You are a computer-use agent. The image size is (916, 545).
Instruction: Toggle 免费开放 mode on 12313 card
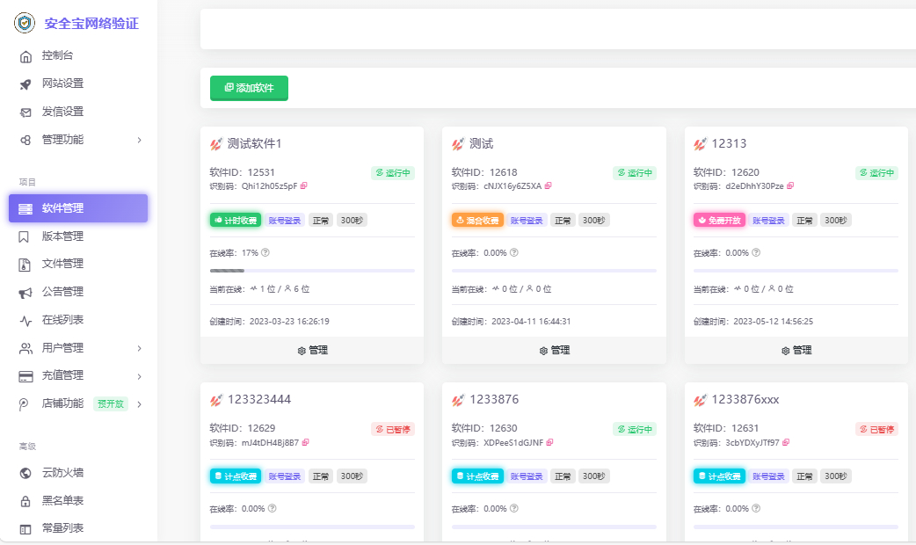718,220
